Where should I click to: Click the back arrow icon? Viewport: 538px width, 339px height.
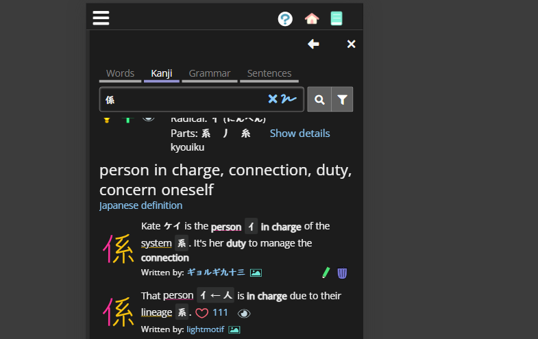313,44
